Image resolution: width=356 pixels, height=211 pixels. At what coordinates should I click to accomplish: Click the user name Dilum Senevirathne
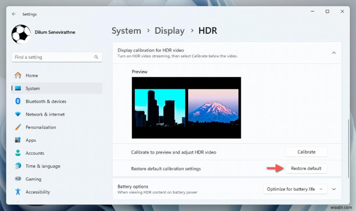[x=55, y=32]
